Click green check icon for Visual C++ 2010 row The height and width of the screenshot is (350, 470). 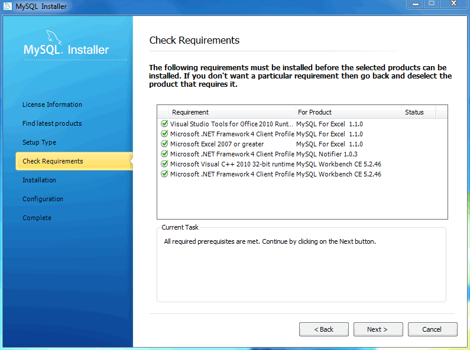point(164,163)
